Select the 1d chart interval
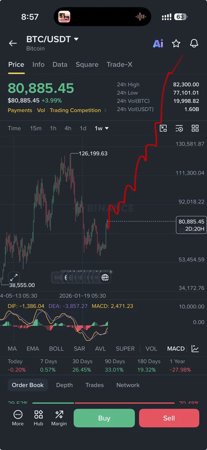This screenshot has height=450, width=207. [83, 128]
